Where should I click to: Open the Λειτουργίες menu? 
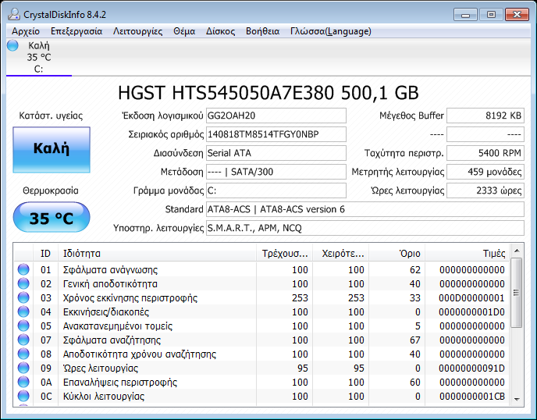pos(137,31)
